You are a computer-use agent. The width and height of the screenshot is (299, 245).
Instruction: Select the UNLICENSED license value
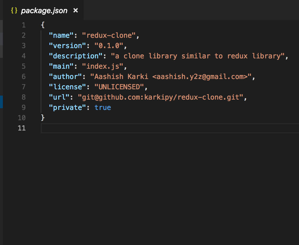point(119,87)
